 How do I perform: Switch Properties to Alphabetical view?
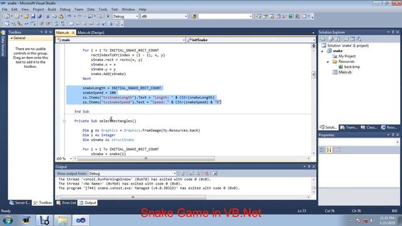(329, 149)
